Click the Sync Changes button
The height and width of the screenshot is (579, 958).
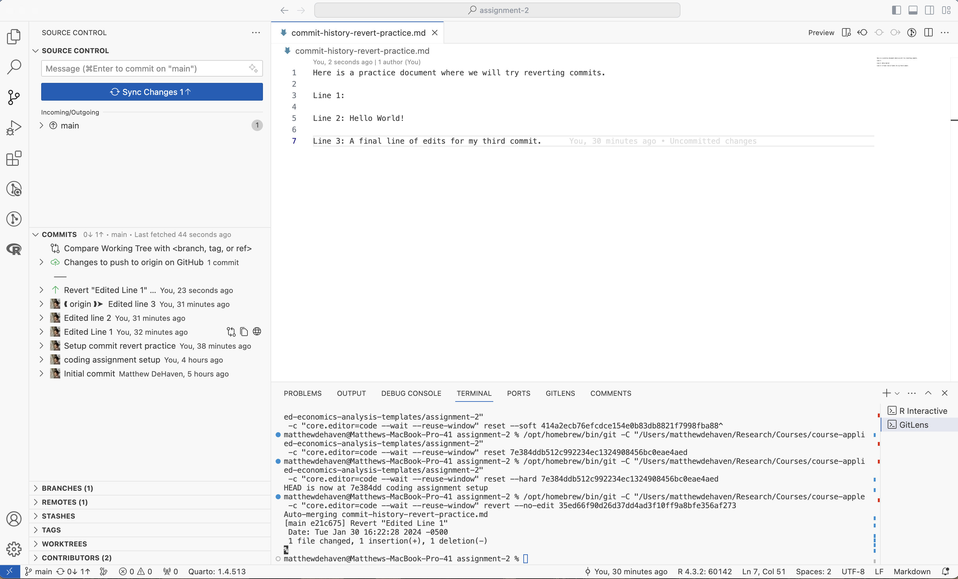tap(152, 92)
